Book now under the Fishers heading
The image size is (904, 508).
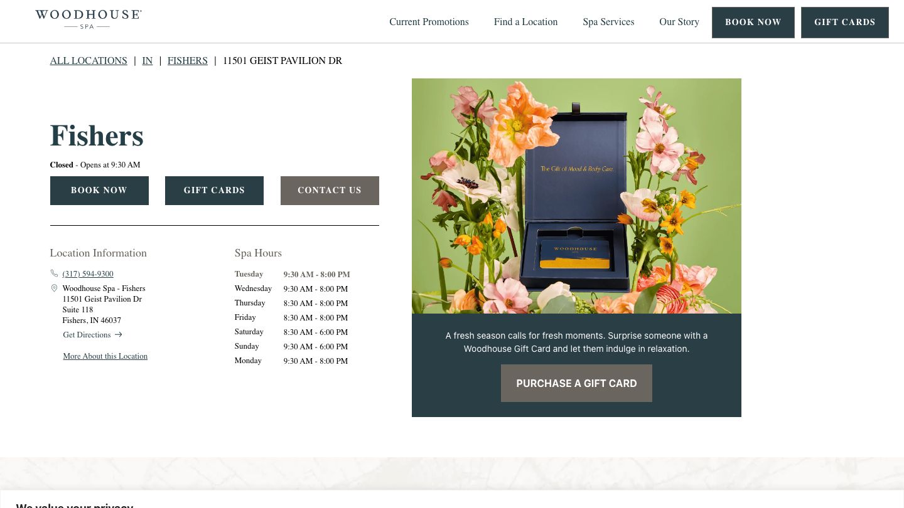pyautogui.click(x=99, y=191)
